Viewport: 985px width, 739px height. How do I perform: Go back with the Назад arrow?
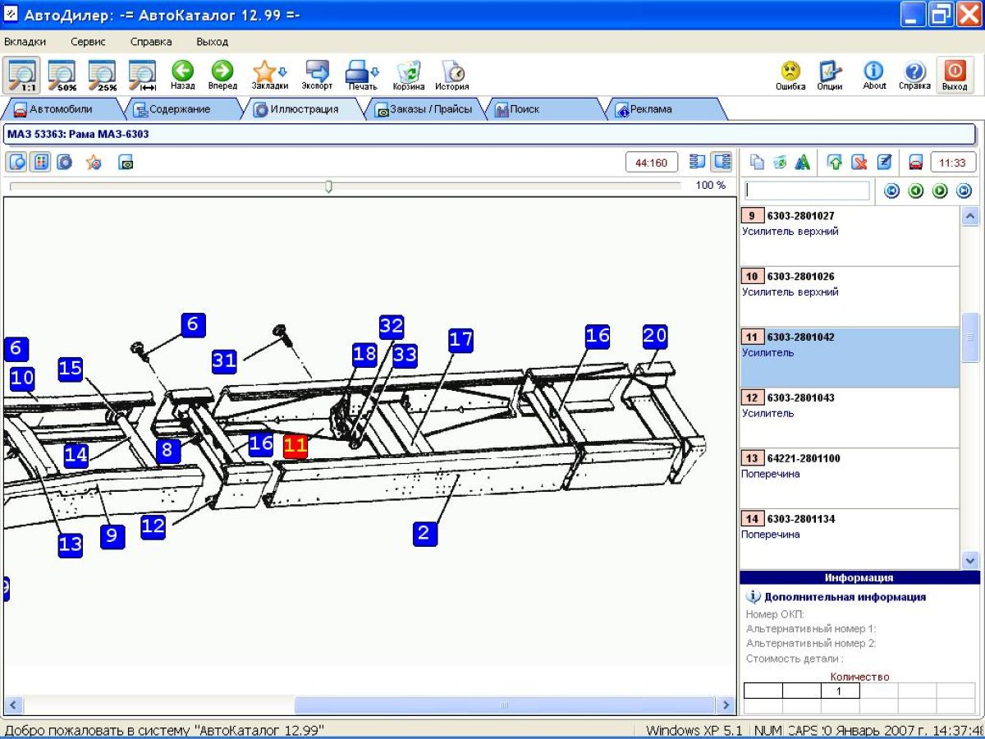coord(182,75)
